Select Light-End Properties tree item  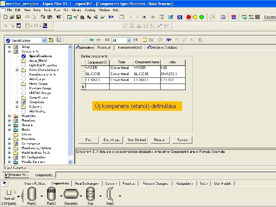point(43,65)
